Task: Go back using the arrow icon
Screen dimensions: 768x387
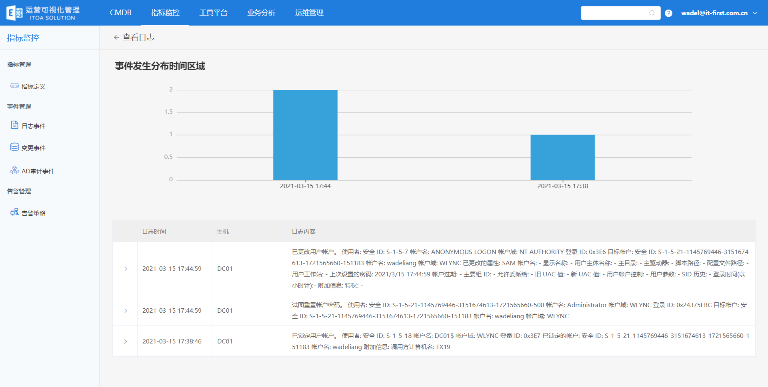Action: [x=116, y=37]
